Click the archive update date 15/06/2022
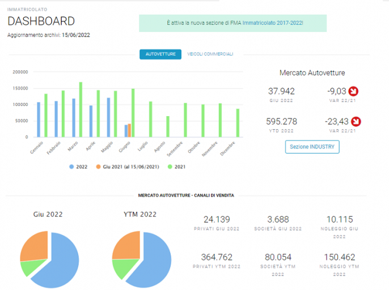The image size is (389, 290). point(76,35)
